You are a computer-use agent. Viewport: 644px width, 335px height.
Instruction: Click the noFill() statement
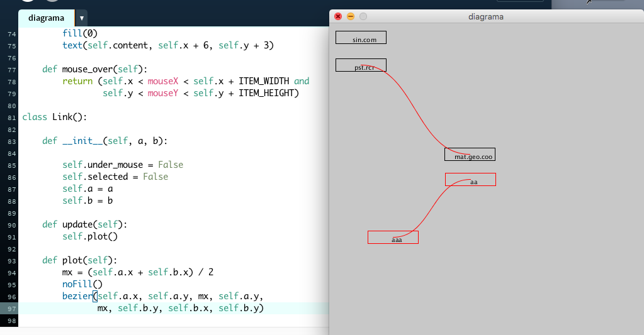[x=82, y=284]
